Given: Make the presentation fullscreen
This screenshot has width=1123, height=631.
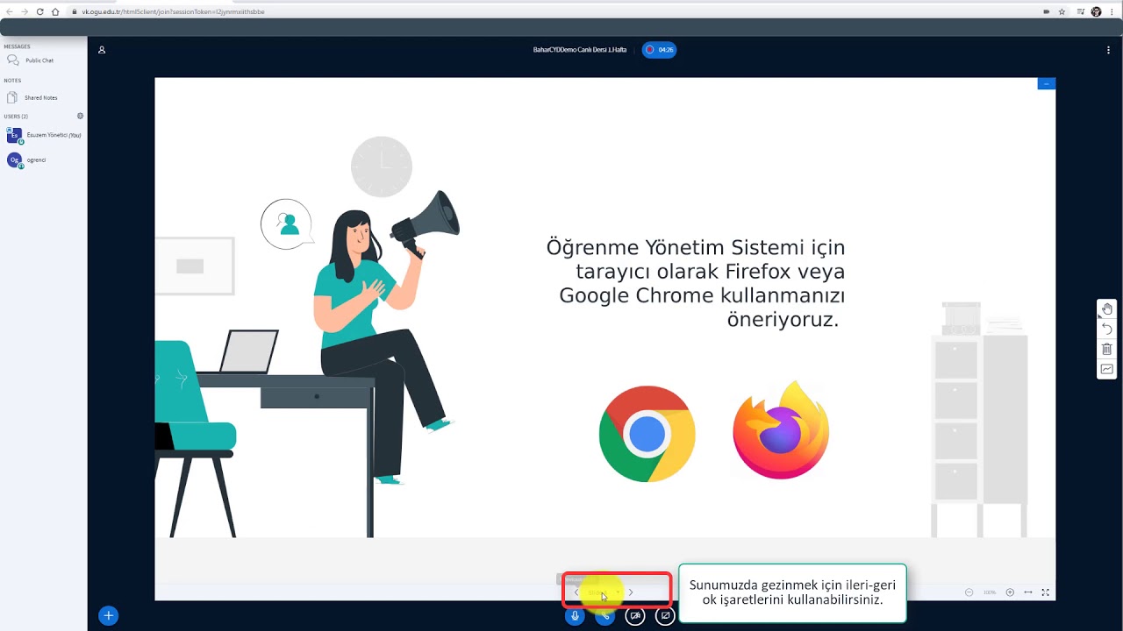Looking at the screenshot, I should pyautogui.click(x=1045, y=592).
